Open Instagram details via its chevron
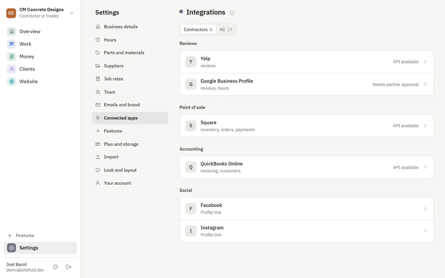 425,231
